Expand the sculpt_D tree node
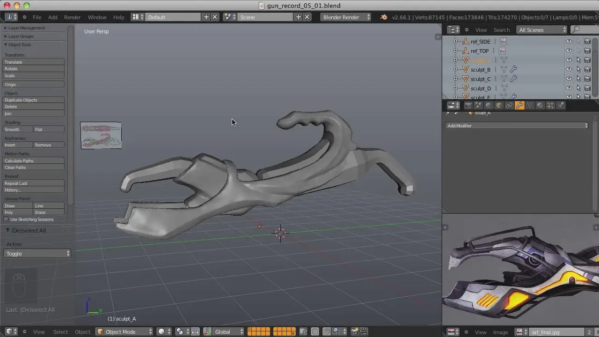 (455, 88)
